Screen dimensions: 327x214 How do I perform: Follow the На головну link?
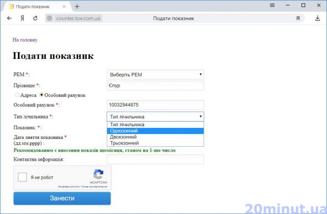(25, 40)
